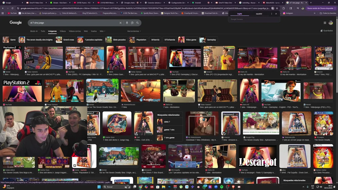Screen dimensions: 338x190
Task: Close the Google Translate popup
Action: pyautogui.click(x=276, y=14)
